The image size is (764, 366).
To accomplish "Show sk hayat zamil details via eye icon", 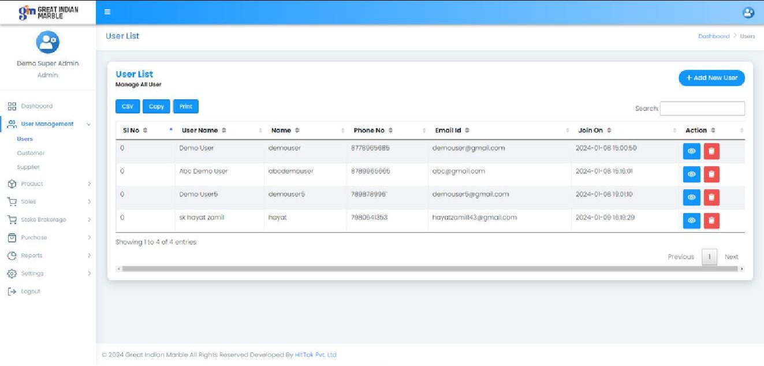I will (x=691, y=221).
